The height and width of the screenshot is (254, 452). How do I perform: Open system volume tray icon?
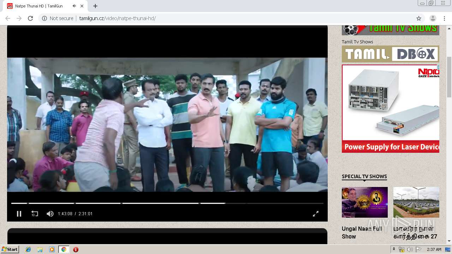point(410,249)
